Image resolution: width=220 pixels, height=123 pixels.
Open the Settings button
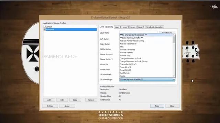50,106
